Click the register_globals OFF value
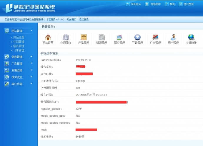Screen dimensions: 203x146 click(x=79, y=109)
